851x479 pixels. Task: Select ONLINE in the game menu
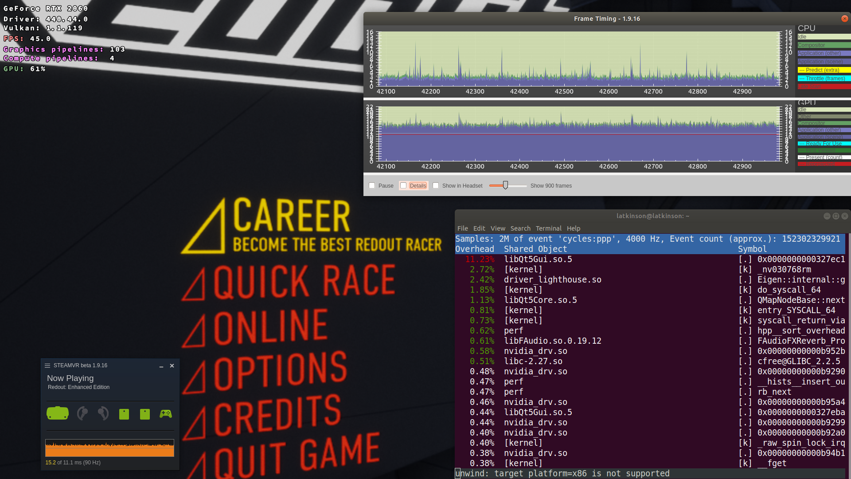tap(255, 327)
